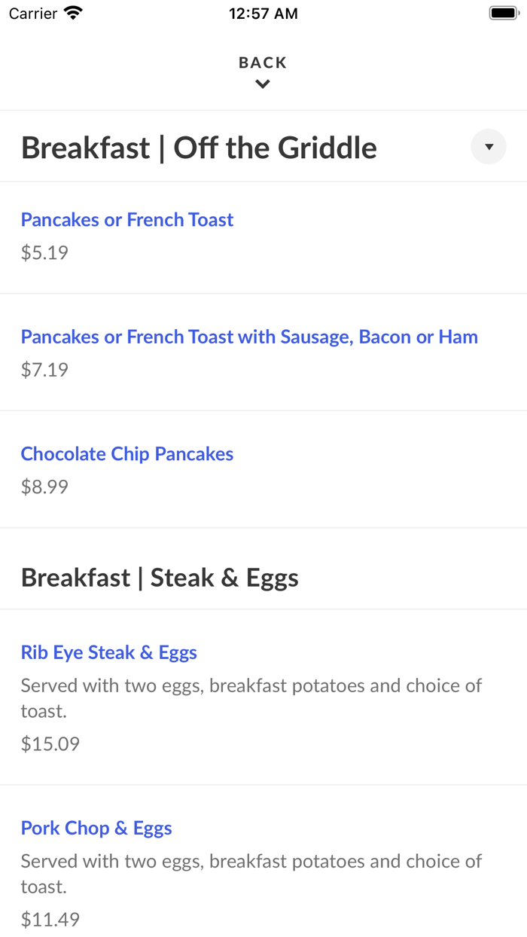Click the battery icon in status bar
Image resolution: width=527 pixels, height=937 pixels.
(x=504, y=14)
